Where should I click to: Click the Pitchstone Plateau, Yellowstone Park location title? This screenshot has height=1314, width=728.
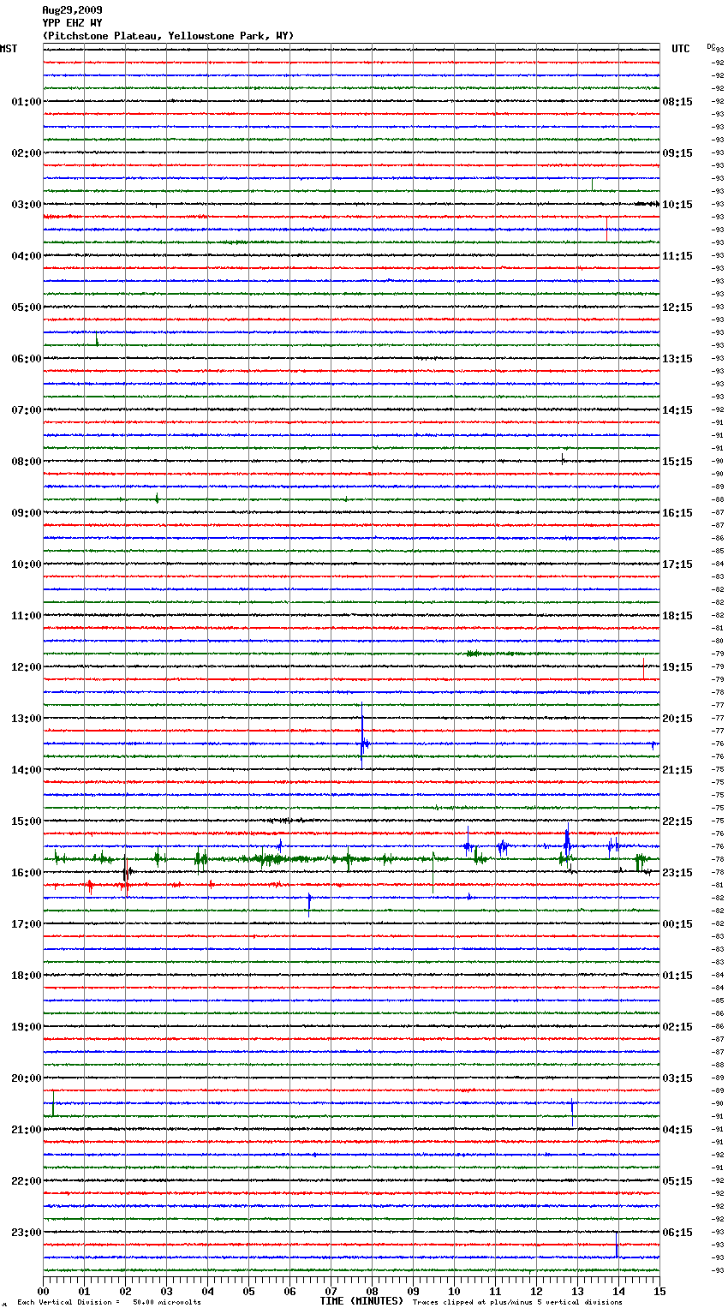(168, 36)
